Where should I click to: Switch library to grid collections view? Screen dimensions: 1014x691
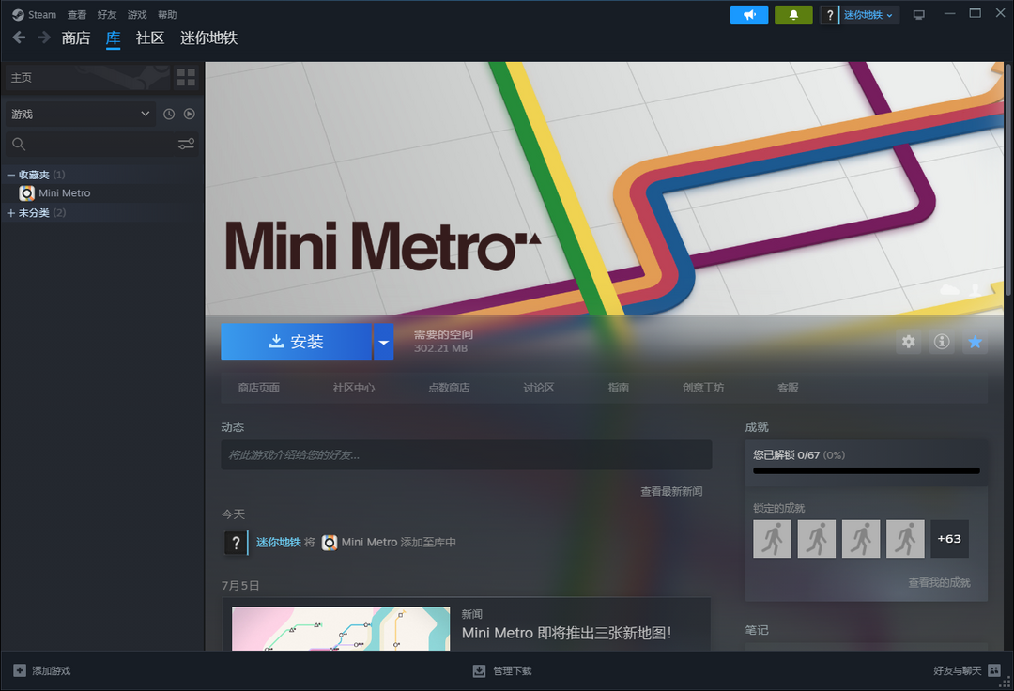coord(186,78)
